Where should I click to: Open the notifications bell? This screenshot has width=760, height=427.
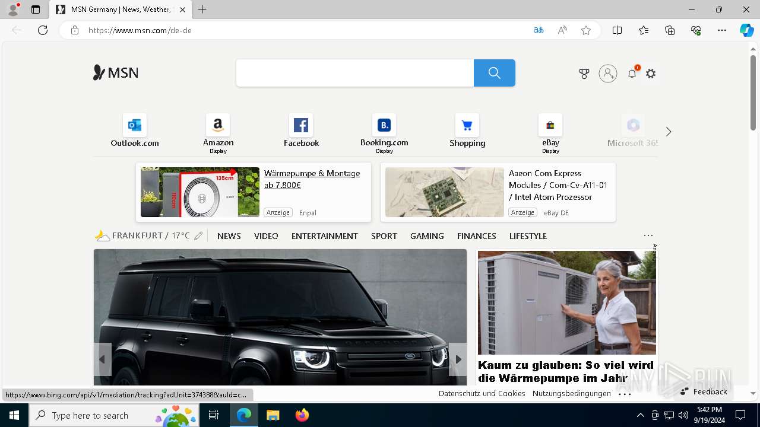coord(632,74)
